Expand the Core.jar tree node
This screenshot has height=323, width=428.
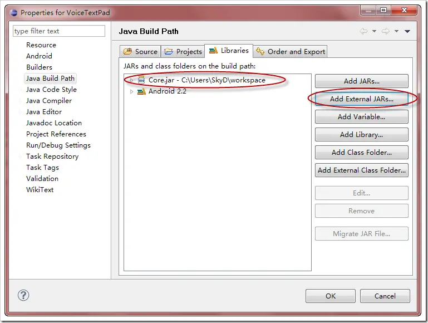(x=131, y=80)
